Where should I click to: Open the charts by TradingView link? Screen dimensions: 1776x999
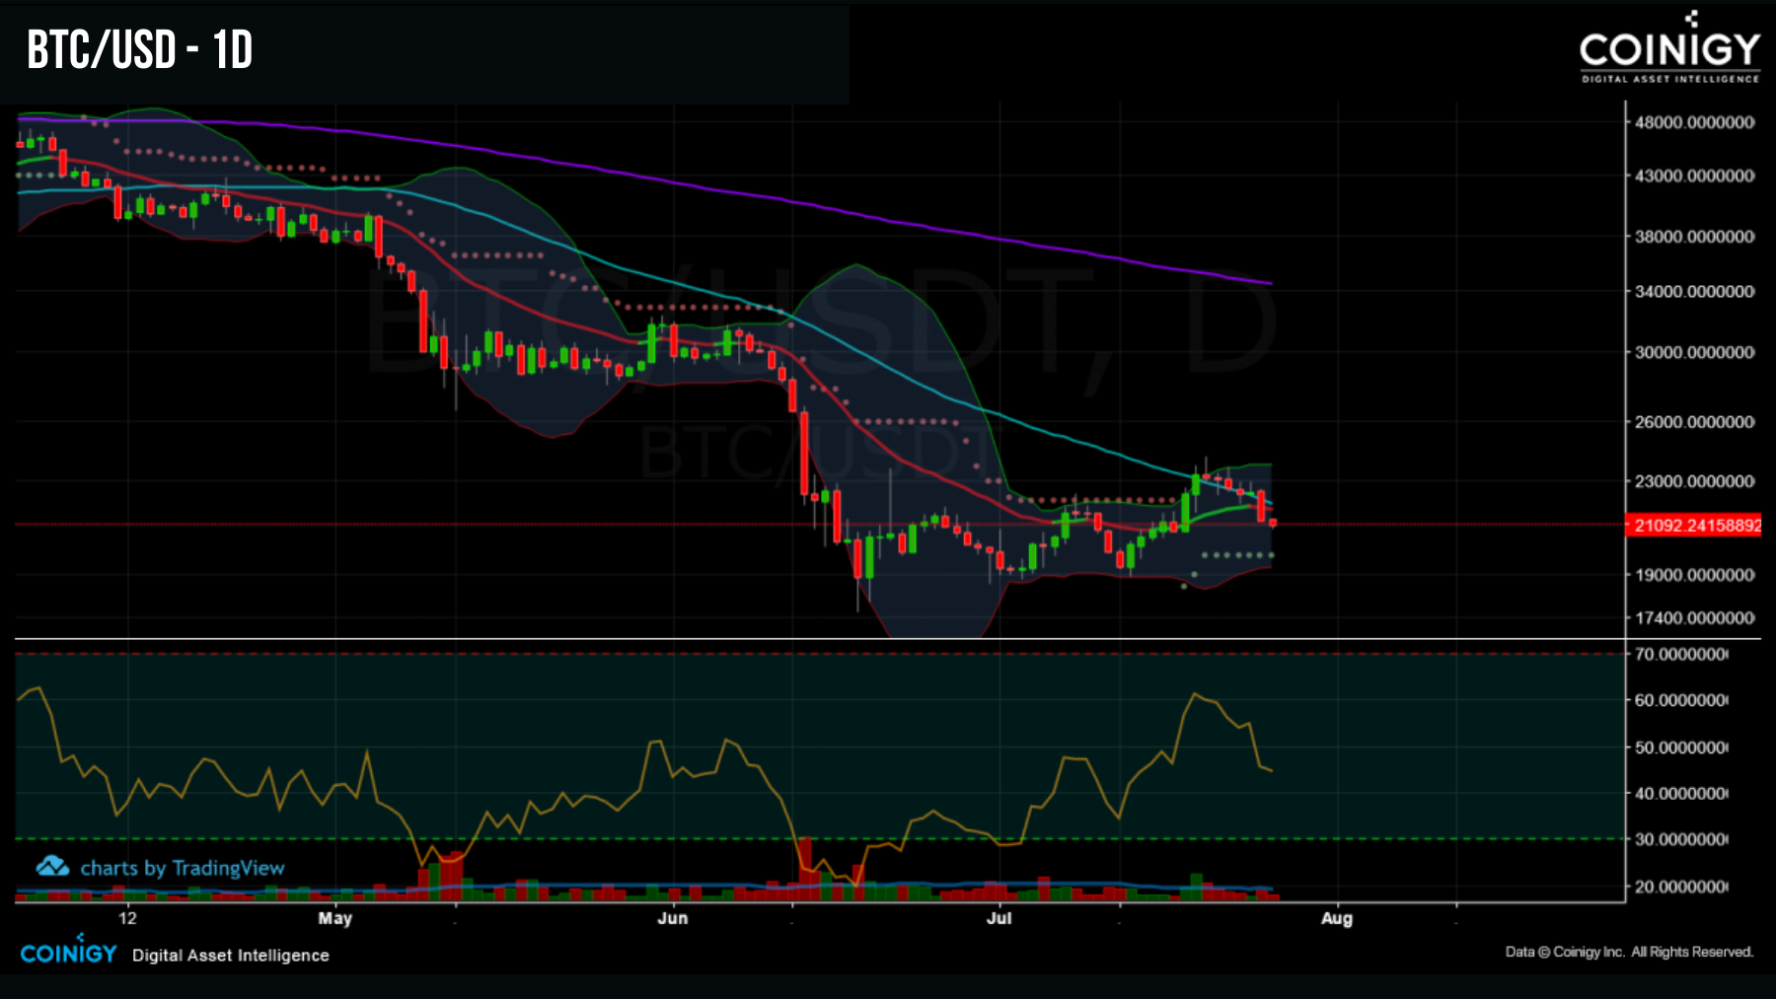[x=183, y=869]
